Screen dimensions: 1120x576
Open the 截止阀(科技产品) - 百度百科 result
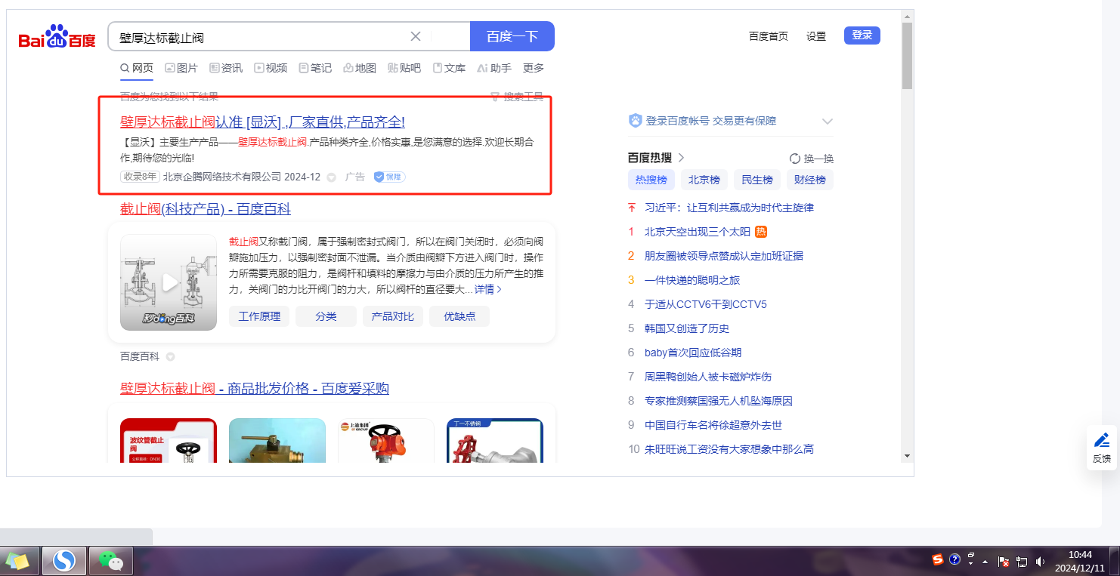click(205, 209)
